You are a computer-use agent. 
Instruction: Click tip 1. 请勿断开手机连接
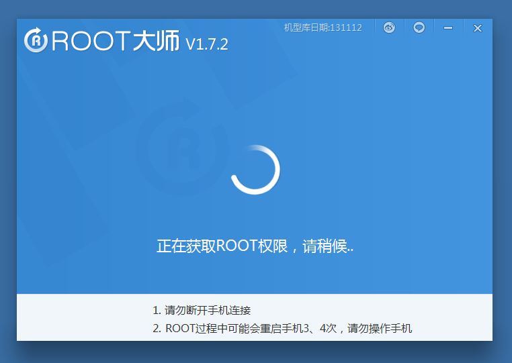[202, 310]
